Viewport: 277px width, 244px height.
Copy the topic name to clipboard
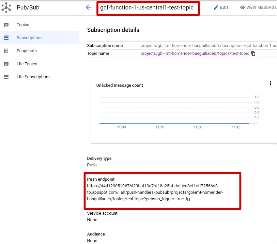coord(253,53)
